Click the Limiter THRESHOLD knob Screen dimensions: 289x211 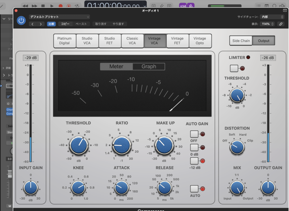[x=237, y=95]
